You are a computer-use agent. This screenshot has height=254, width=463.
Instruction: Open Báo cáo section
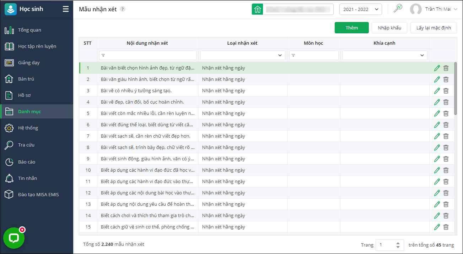tap(37, 162)
